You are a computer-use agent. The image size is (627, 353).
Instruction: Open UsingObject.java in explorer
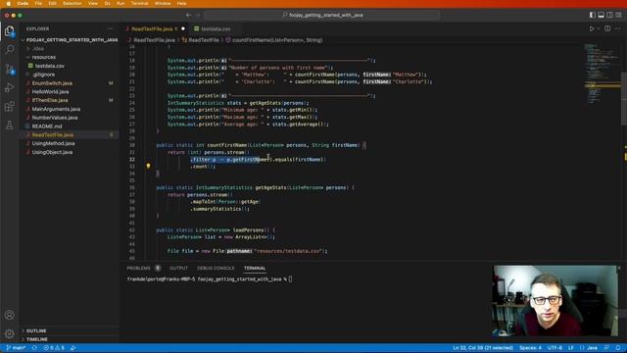52,152
